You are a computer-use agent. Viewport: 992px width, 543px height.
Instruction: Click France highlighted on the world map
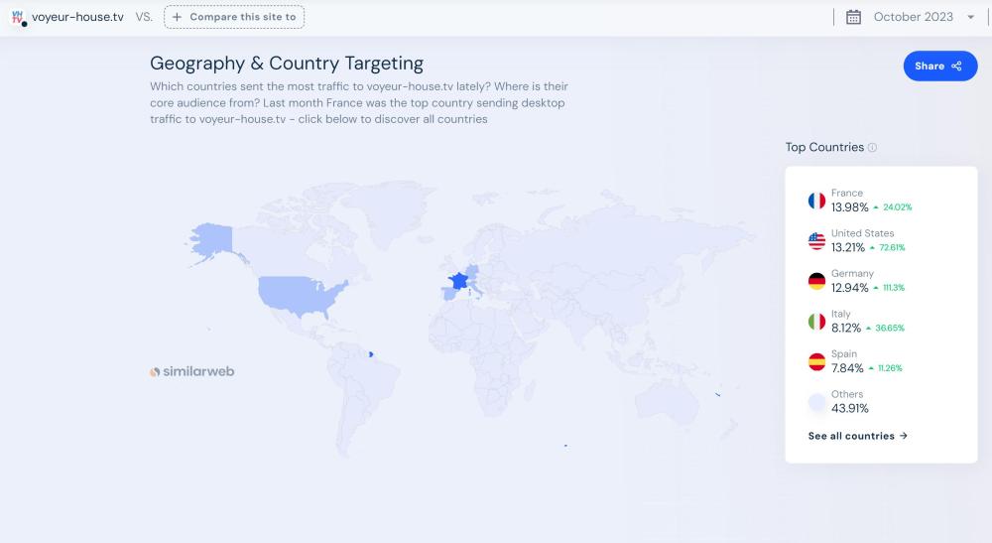tap(457, 282)
